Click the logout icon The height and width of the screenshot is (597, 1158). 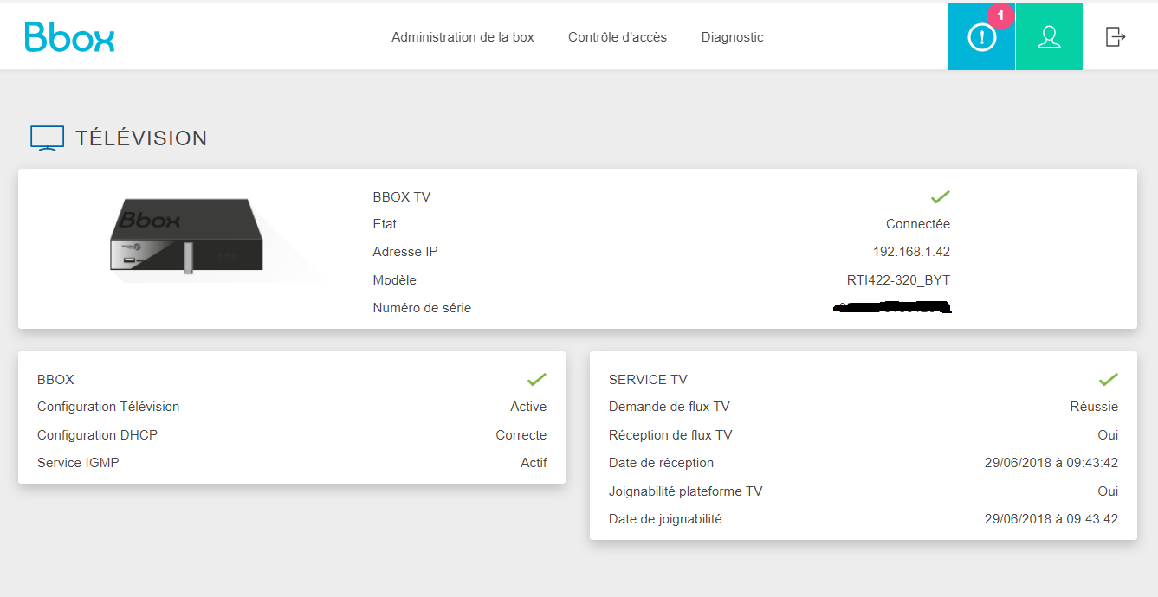pyautogui.click(x=1116, y=36)
